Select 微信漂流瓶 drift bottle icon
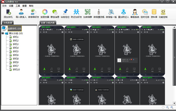The height and width of the screenshot is (111, 176). 99,12
